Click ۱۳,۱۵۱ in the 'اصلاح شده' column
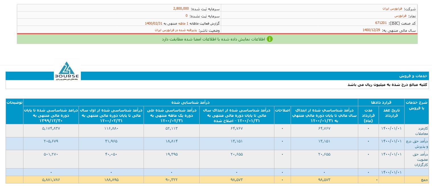 pos(237,141)
